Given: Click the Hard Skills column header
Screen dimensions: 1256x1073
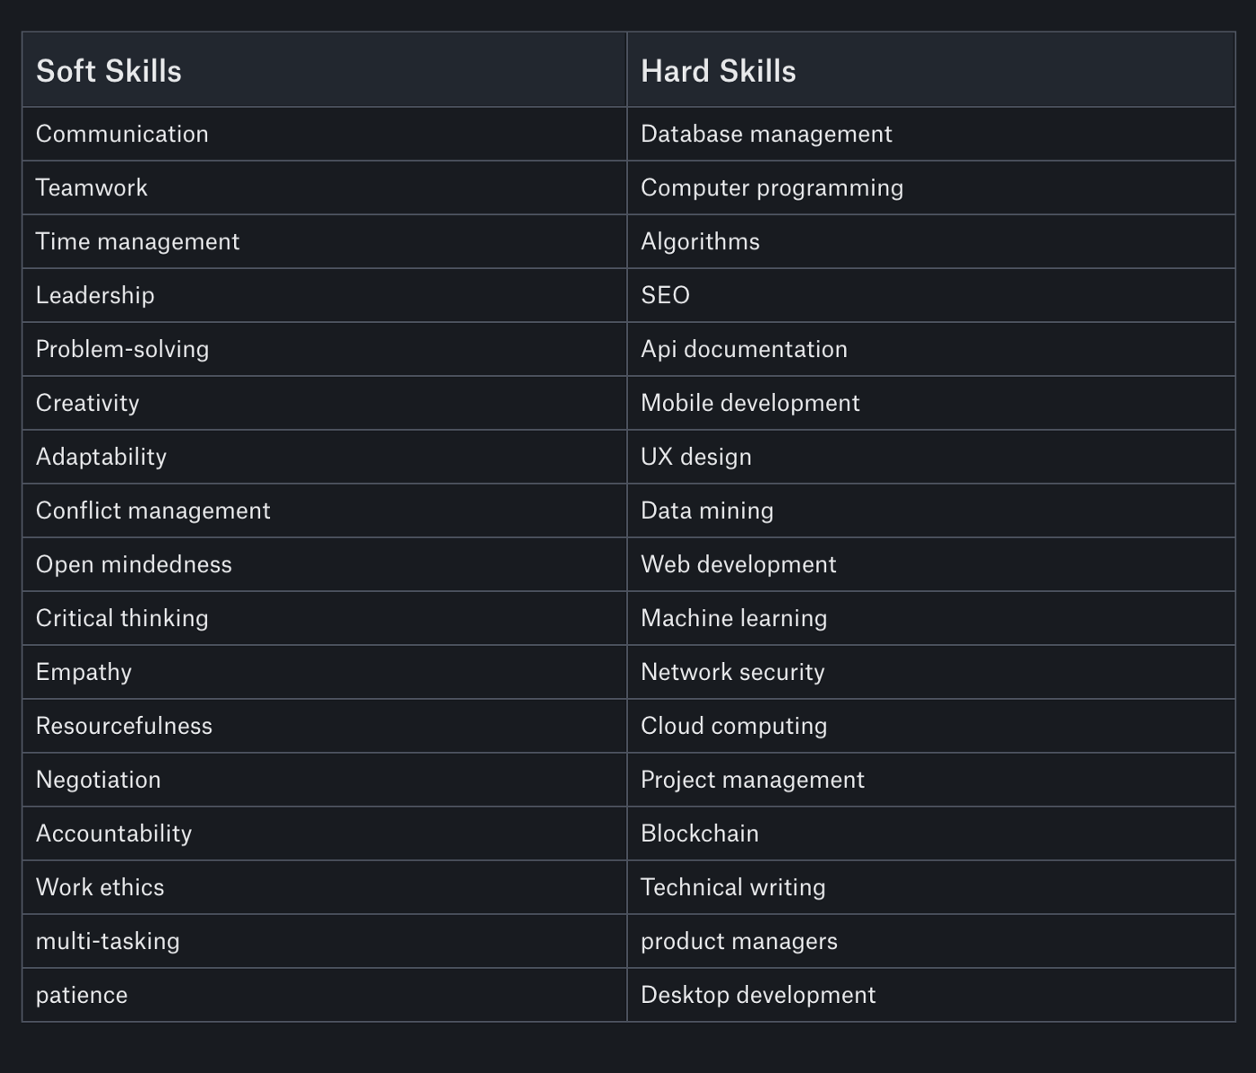Looking at the screenshot, I should coord(718,71).
